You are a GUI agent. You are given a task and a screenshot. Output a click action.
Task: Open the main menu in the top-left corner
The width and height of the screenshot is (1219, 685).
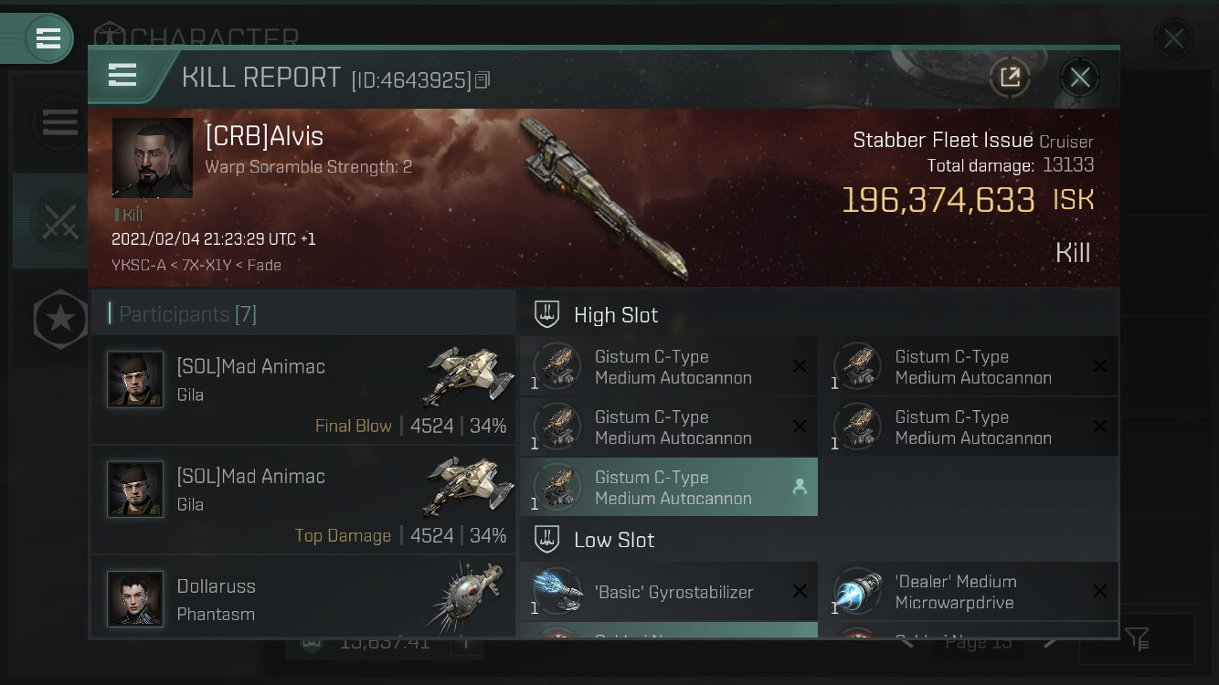tap(48, 38)
